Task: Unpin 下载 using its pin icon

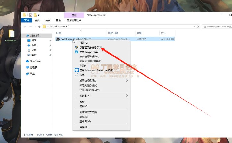Action: [50, 45]
